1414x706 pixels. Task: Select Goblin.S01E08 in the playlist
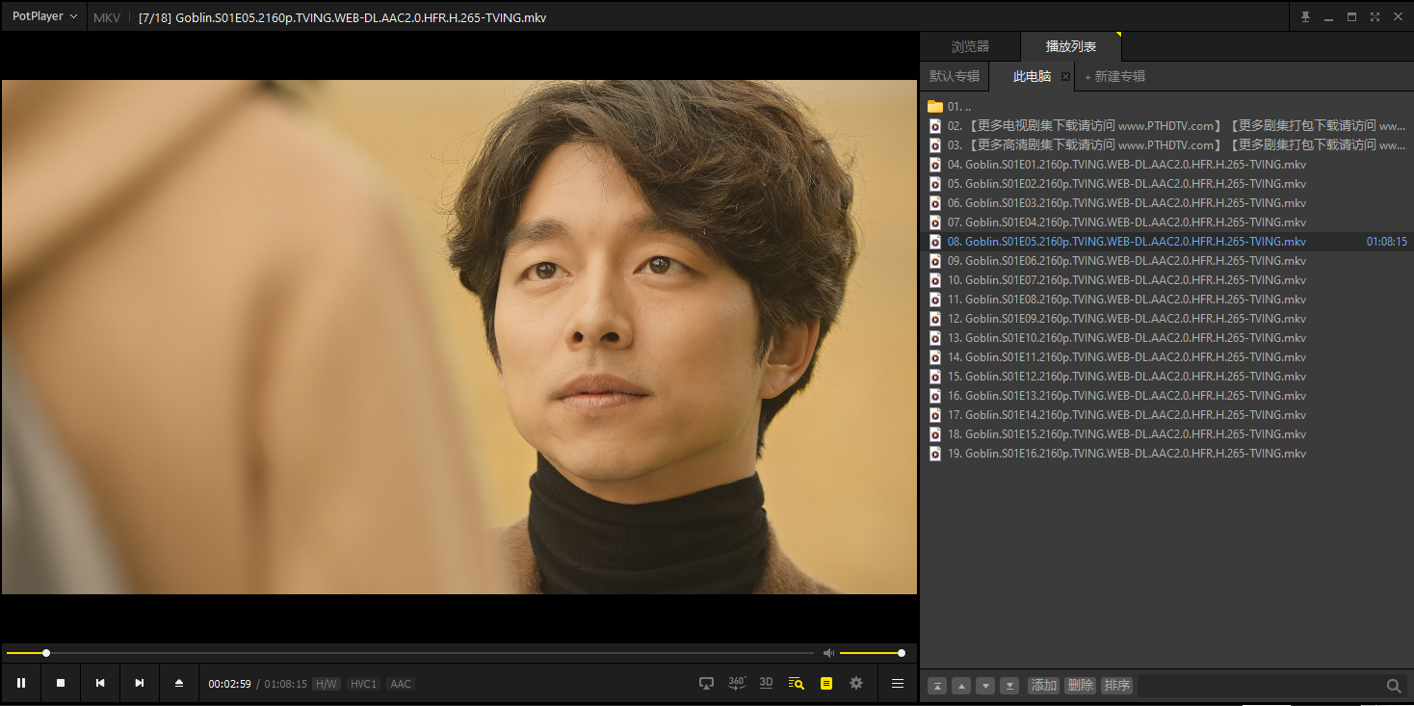tap(1166, 299)
